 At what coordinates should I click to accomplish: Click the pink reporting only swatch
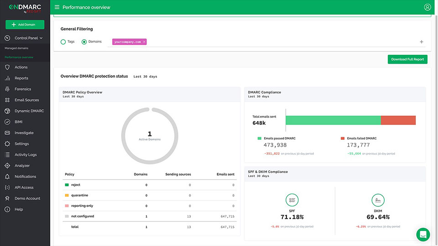(67, 206)
